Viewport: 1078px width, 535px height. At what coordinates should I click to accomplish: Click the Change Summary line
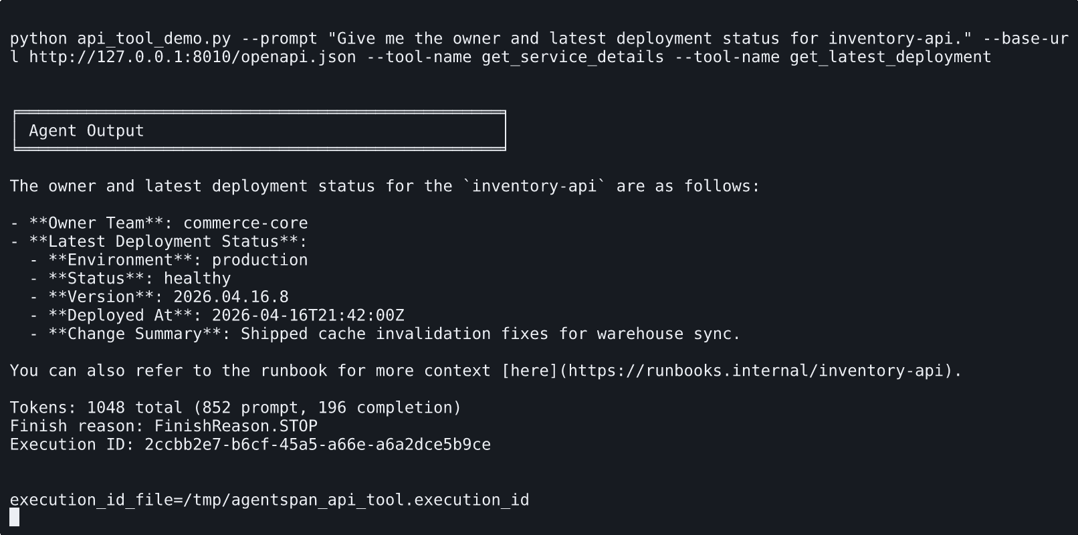tap(385, 334)
